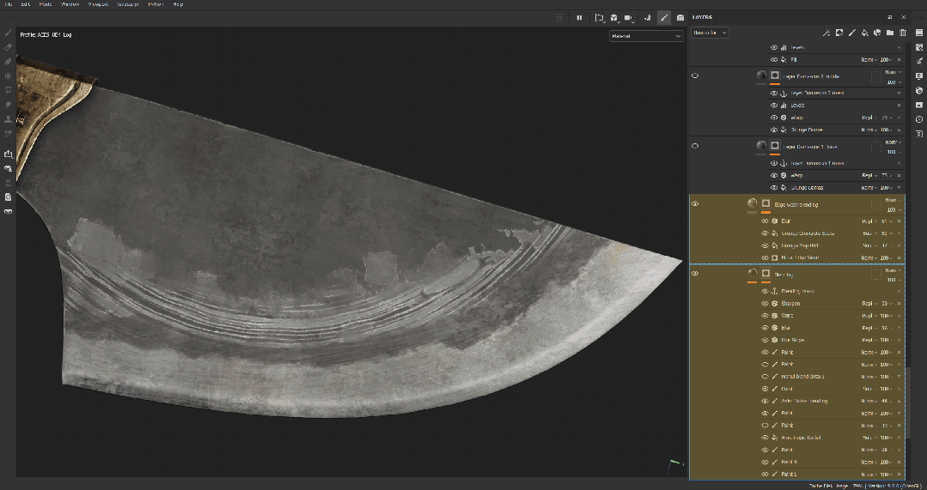Hide the Sharpen filter effect
The width and height of the screenshot is (927, 490).
click(x=765, y=303)
